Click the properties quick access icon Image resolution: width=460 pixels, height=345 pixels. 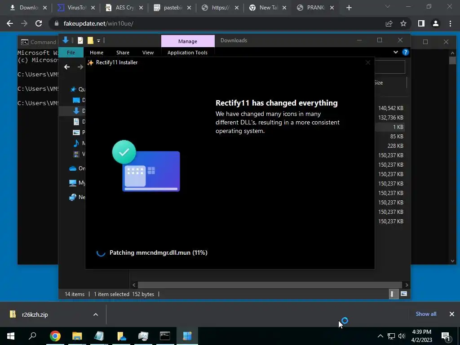click(x=80, y=40)
